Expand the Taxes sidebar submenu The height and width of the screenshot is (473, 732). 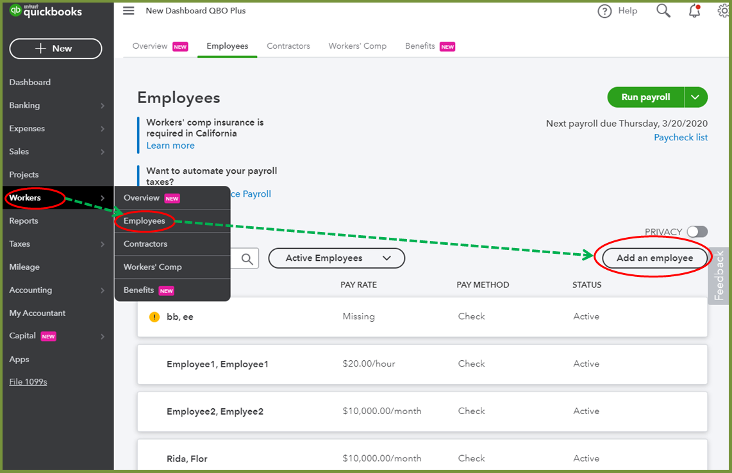point(103,244)
